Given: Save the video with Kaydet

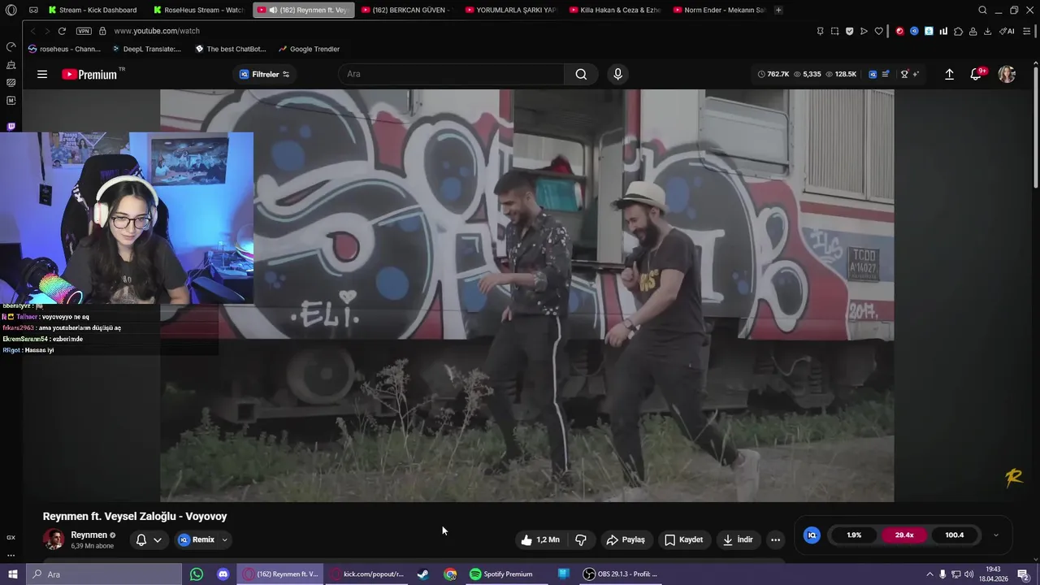Looking at the screenshot, I should tap(683, 539).
